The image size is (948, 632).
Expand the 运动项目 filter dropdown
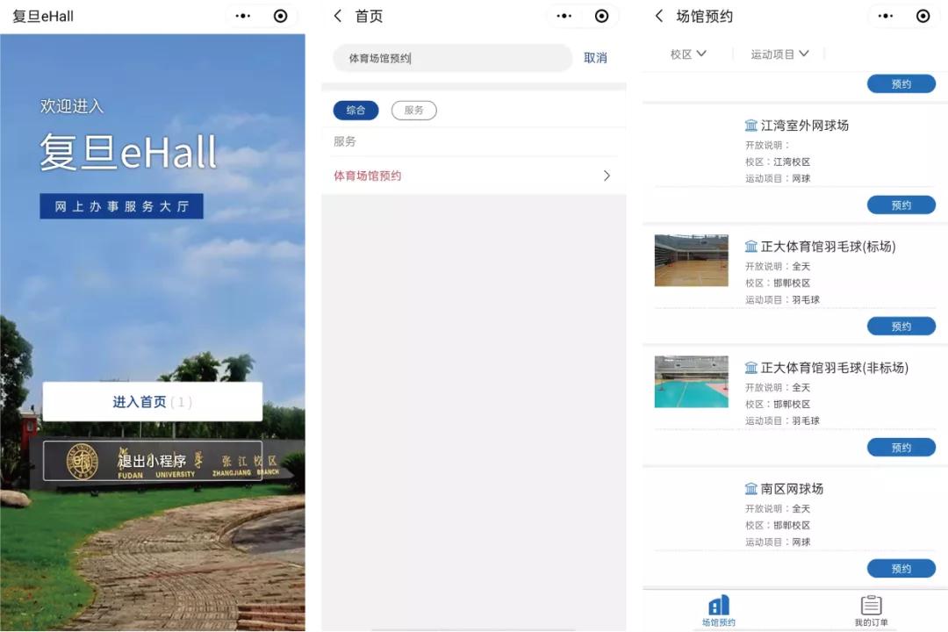coord(779,53)
